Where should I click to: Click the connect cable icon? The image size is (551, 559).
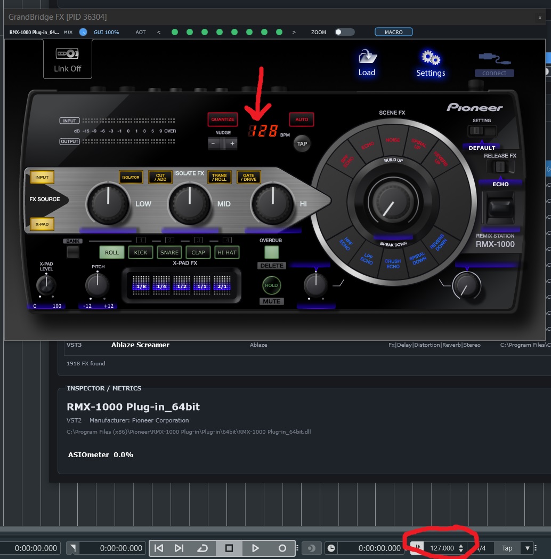[495, 59]
